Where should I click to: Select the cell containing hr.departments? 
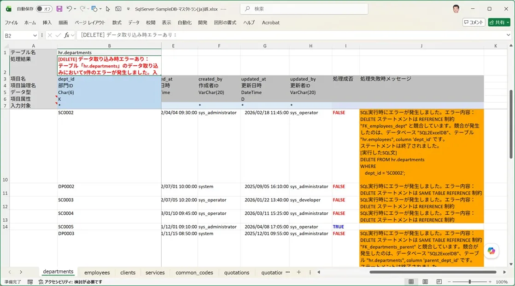point(109,52)
